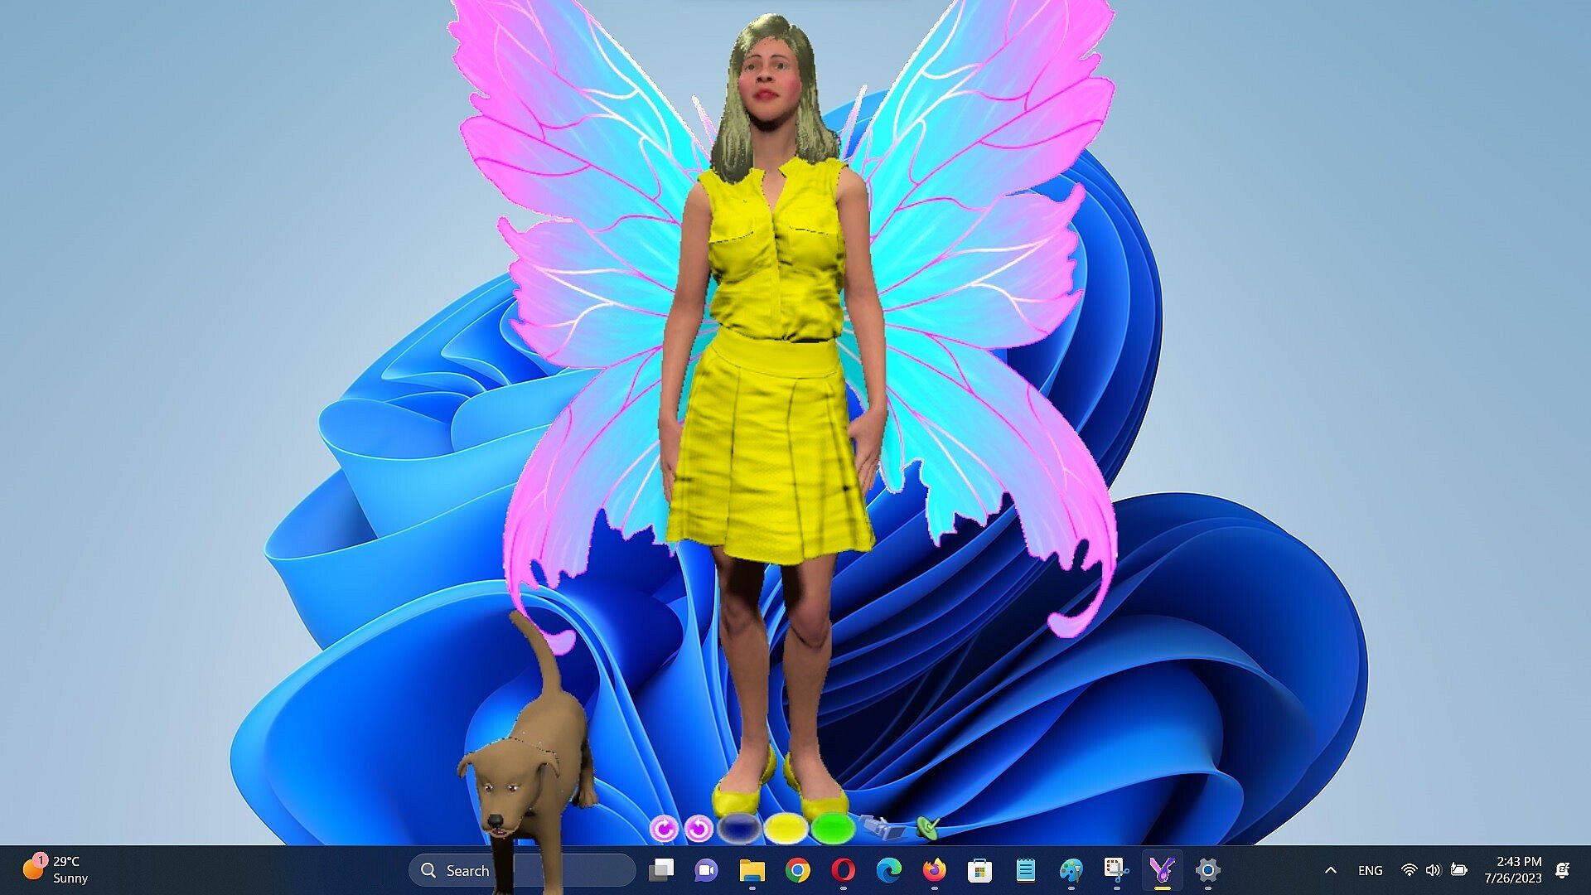Open Task View on taskbar
Image resolution: width=1591 pixels, height=895 pixels.
coord(661,870)
